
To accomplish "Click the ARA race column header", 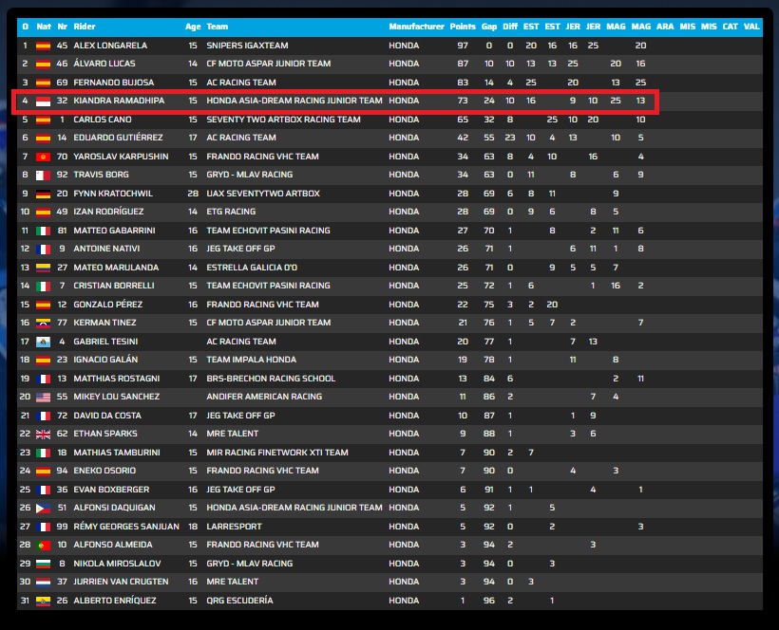I will click(x=665, y=27).
